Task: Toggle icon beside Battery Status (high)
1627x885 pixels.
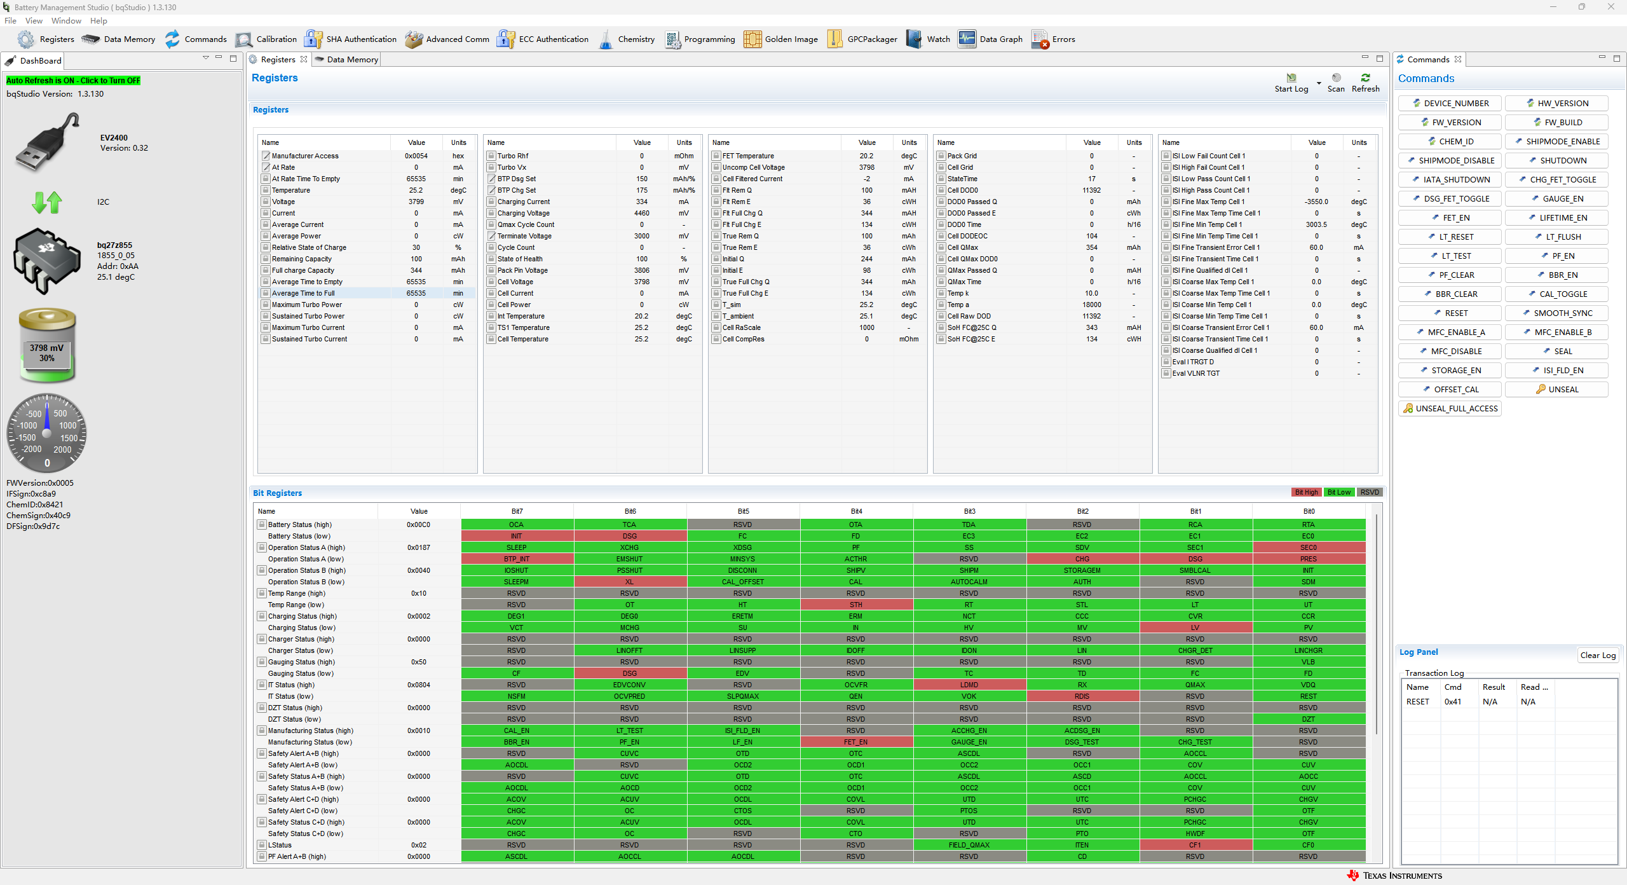Action: tap(261, 525)
